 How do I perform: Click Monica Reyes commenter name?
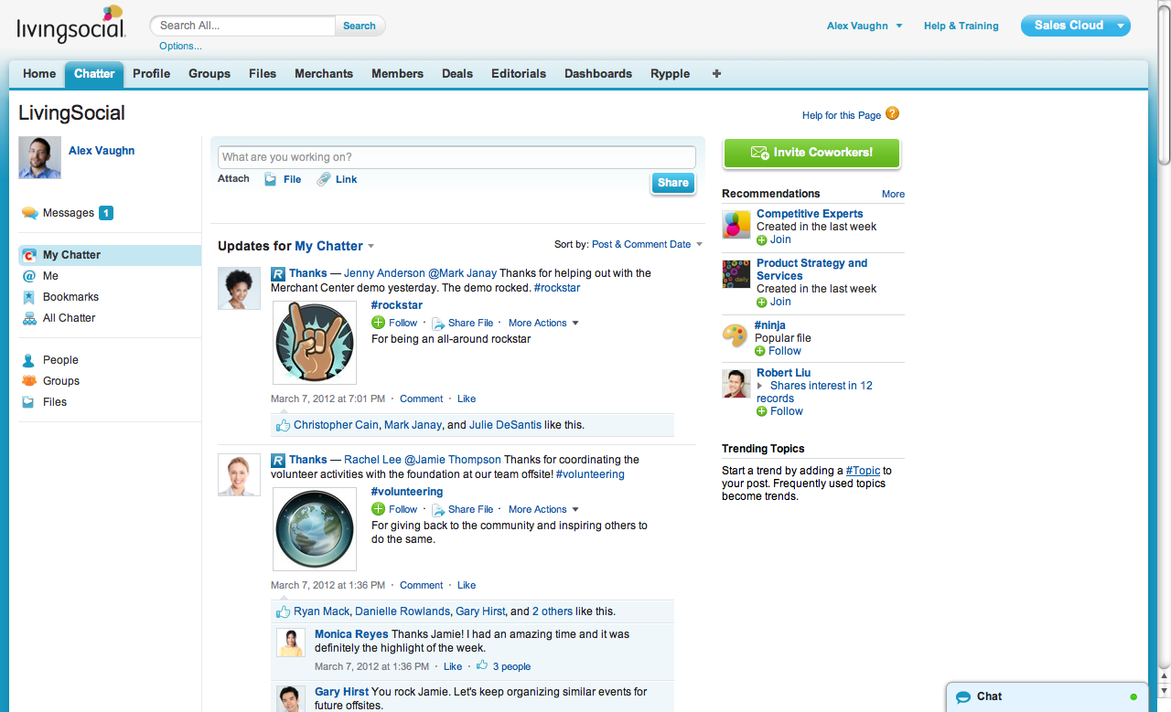coord(351,633)
